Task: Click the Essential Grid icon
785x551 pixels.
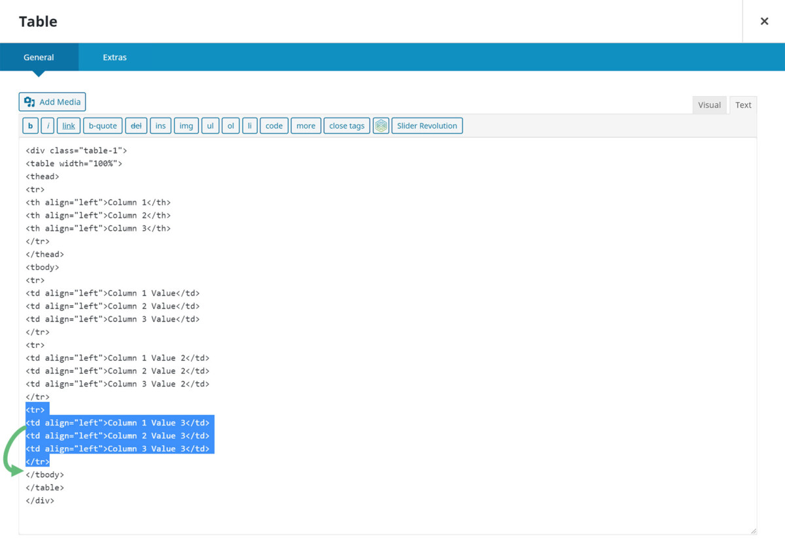Action: tap(381, 125)
